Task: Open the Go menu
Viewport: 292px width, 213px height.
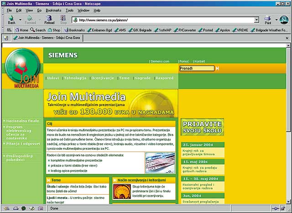Action: (x=39, y=10)
